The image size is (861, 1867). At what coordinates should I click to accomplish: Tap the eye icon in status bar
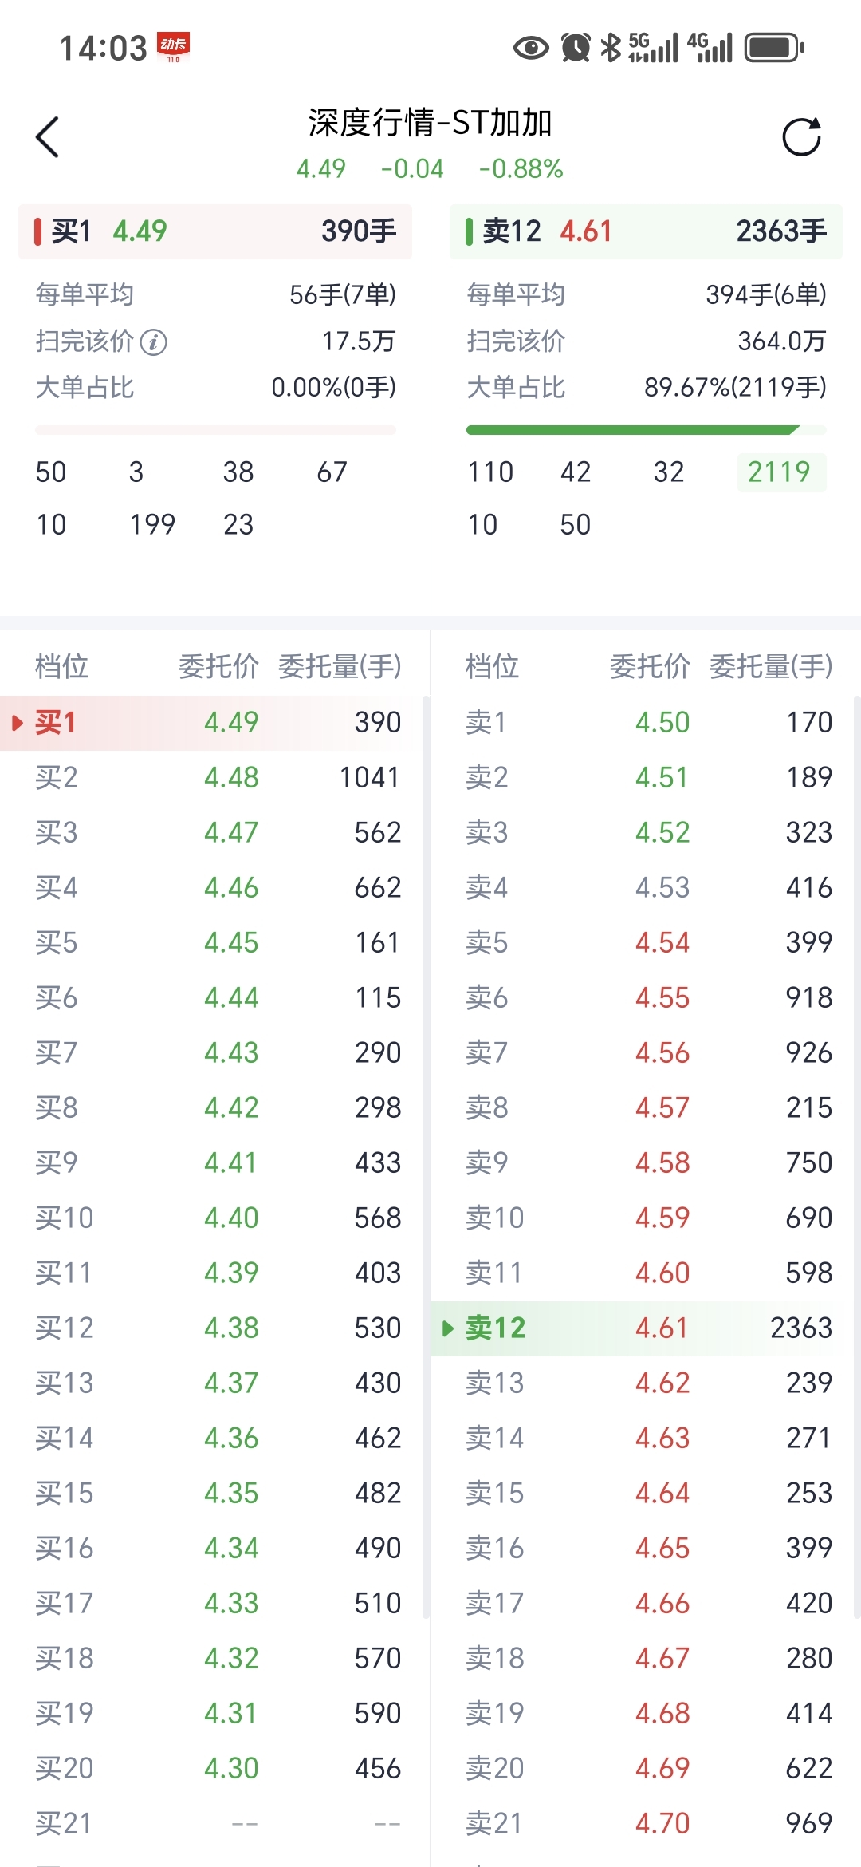click(531, 48)
